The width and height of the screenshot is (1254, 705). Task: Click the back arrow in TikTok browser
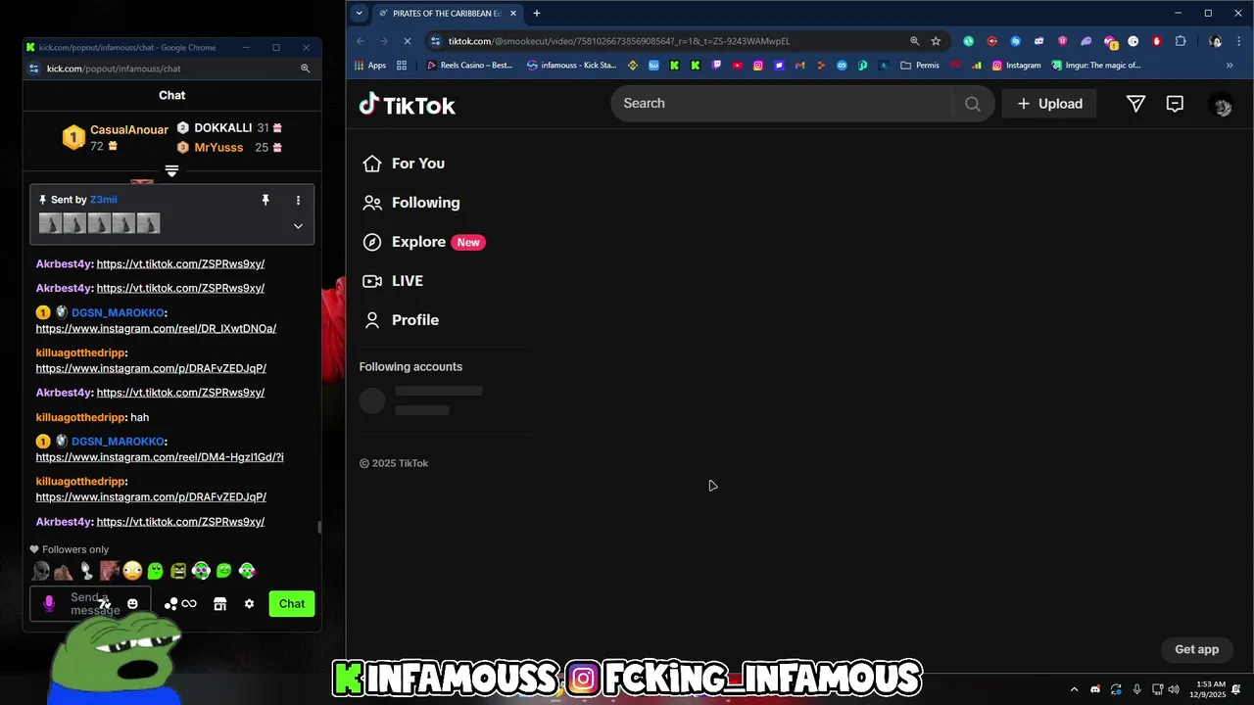tap(360, 41)
